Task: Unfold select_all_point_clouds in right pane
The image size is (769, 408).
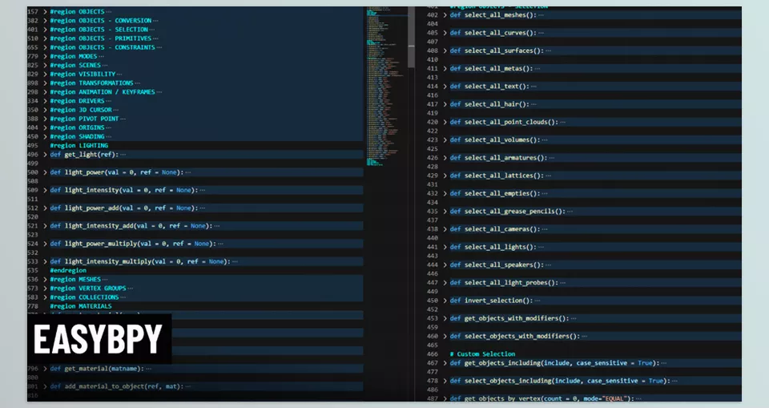Action: [445, 123]
